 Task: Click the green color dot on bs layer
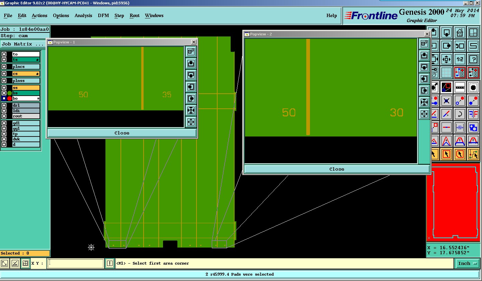pyautogui.click(x=9, y=93)
